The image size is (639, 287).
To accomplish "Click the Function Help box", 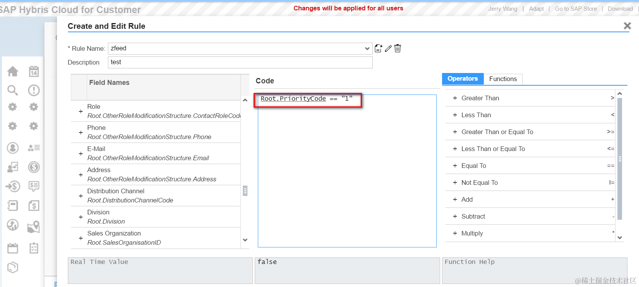I will 535,270.
